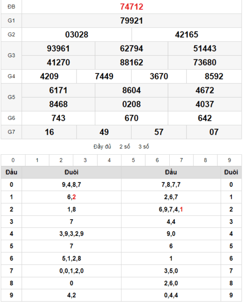Select digit 5 in the number filter row
This screenshot has height=302, width=243.
point(133,160)
